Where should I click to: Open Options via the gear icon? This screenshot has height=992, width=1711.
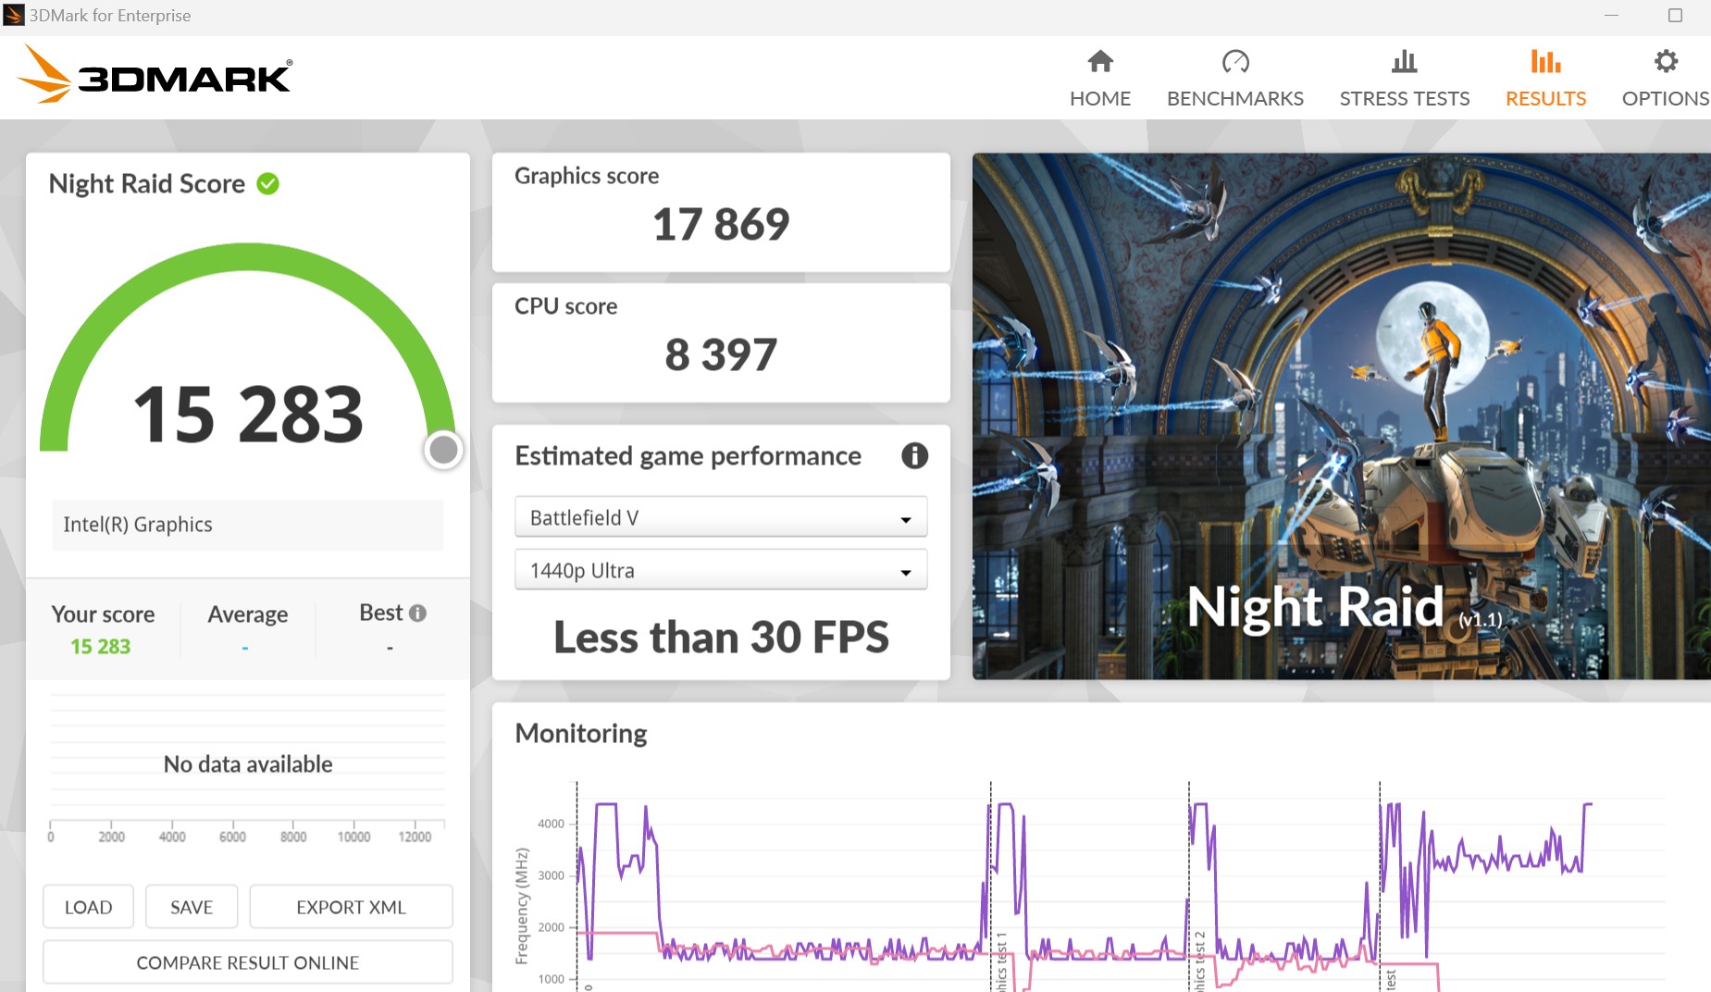[1665, 62]
